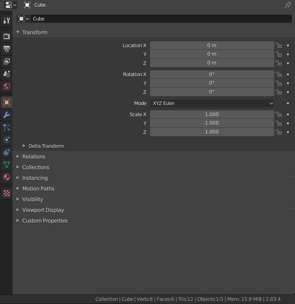Open the Object Constraint Properties tab

click(x=7, y=152)
